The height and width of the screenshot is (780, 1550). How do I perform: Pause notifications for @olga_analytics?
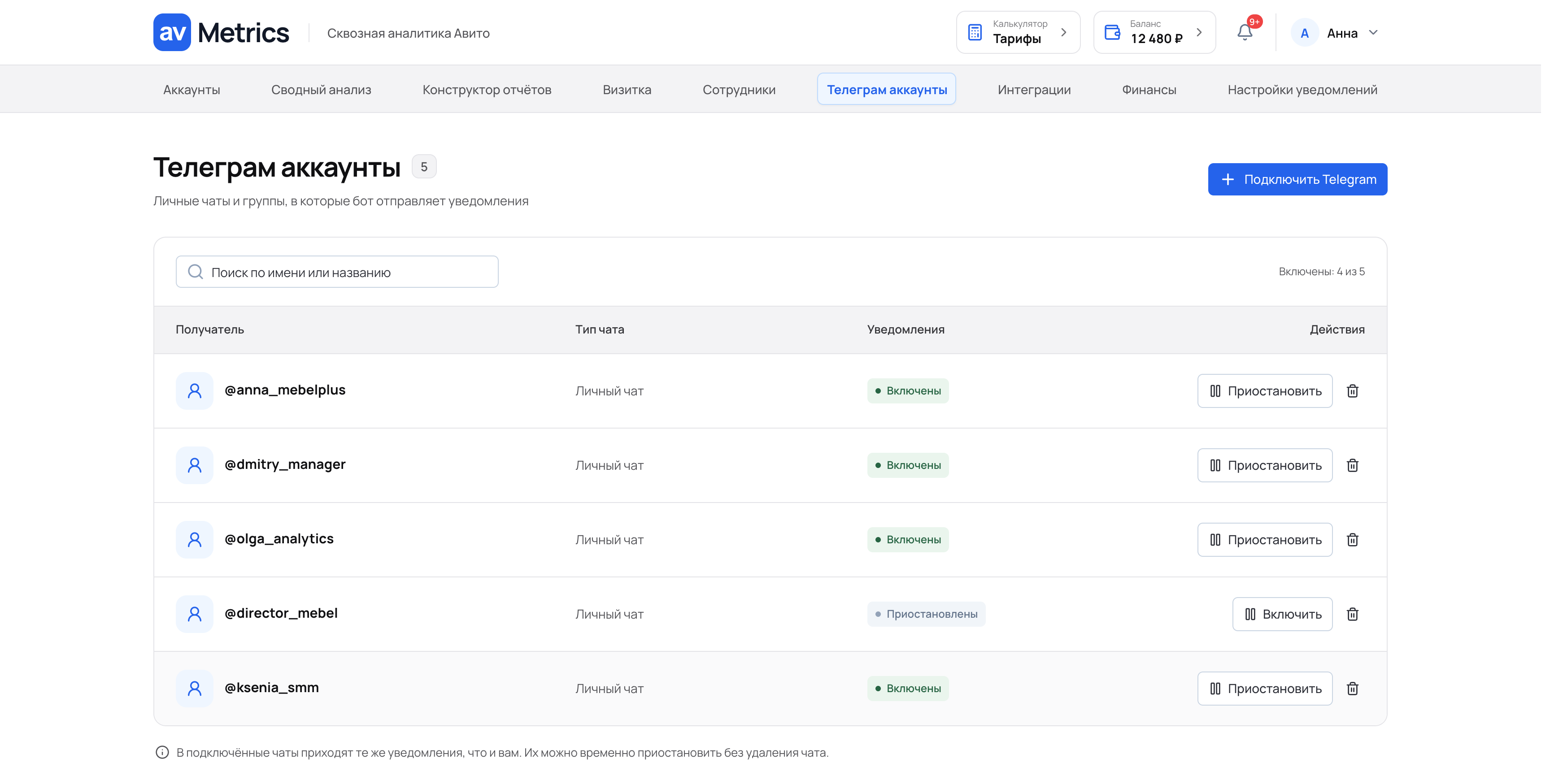[1265, 540]
